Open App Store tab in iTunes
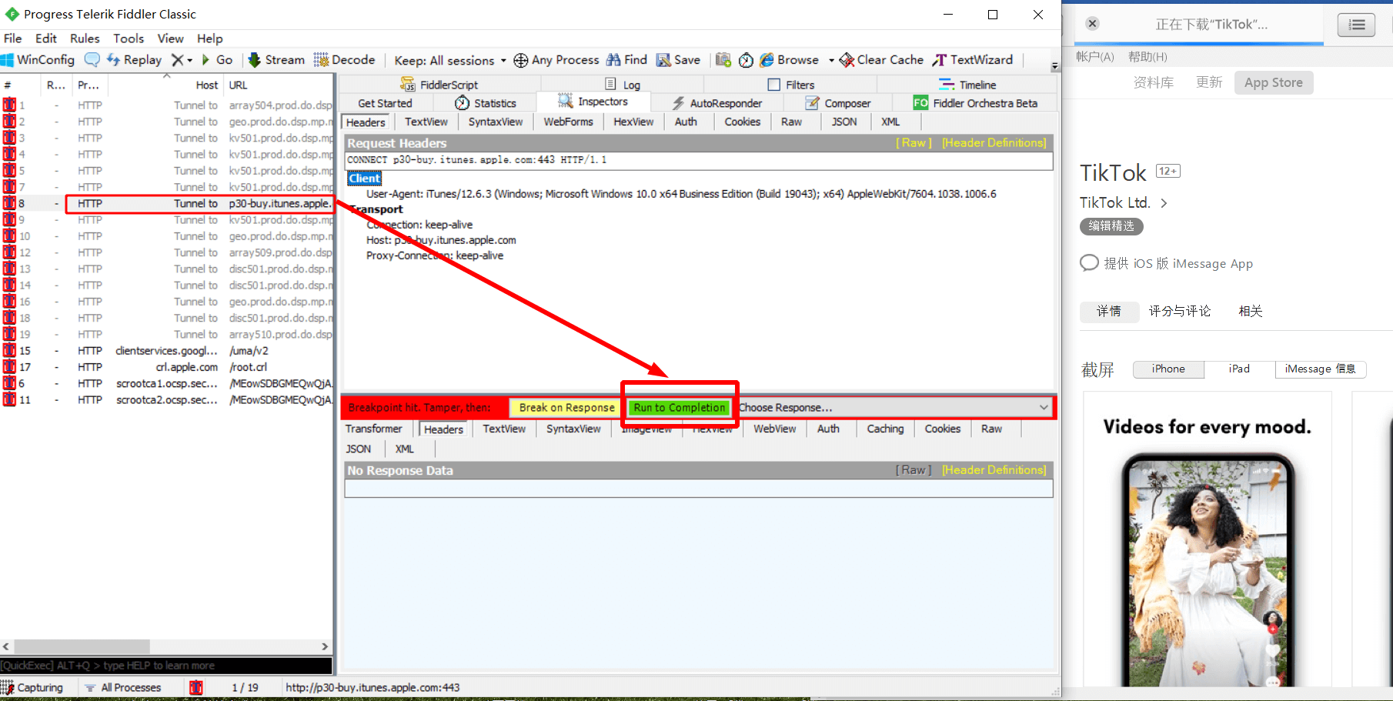This screenshot has width=1393, height=701. (x=1273, y=82)
